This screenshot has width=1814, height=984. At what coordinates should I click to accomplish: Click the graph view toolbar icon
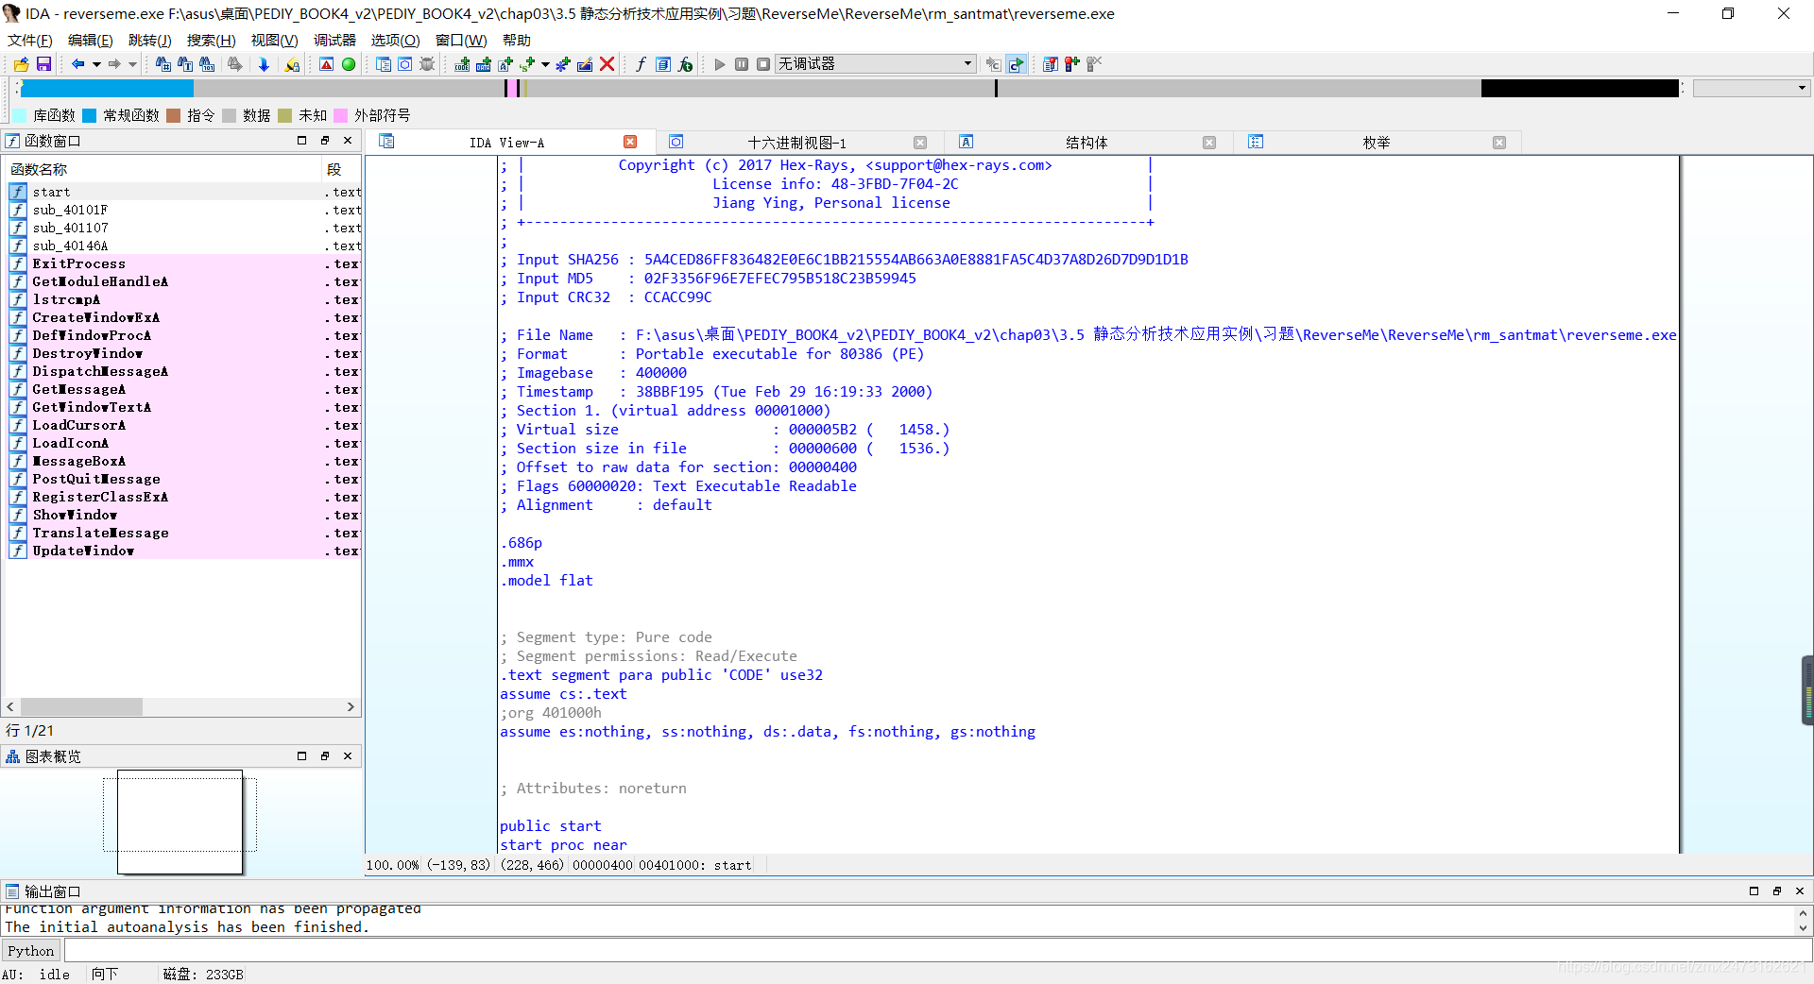[x=405, y=64]
